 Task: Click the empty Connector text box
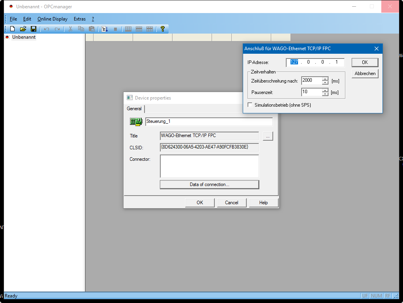[x=209, y=166]
